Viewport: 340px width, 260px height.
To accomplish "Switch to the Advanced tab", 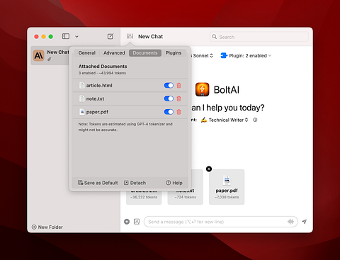I will (x=114, y=53).
